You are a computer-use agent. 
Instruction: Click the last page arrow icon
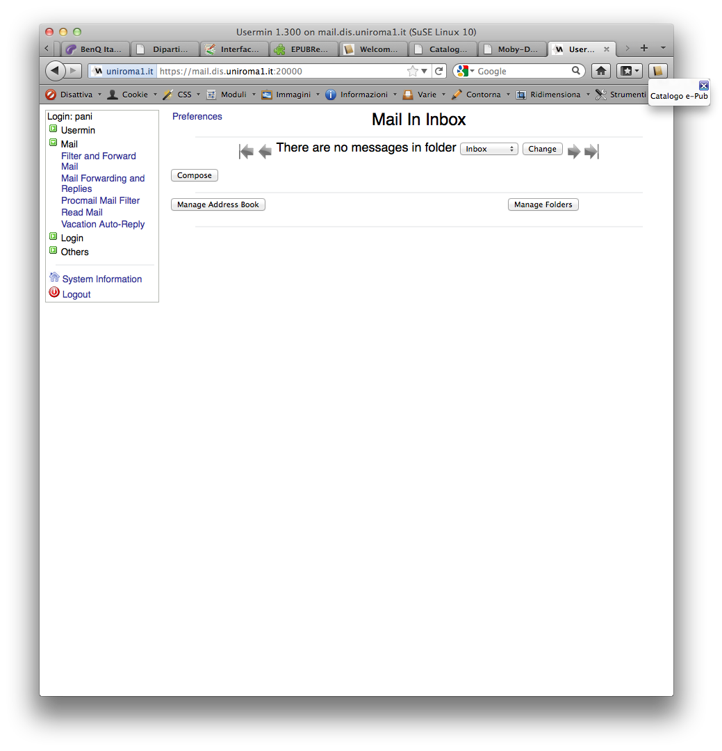tap(591, 152)
